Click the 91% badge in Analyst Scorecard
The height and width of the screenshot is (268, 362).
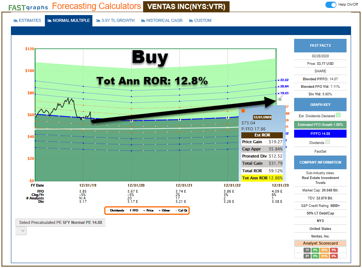[324, 256]
